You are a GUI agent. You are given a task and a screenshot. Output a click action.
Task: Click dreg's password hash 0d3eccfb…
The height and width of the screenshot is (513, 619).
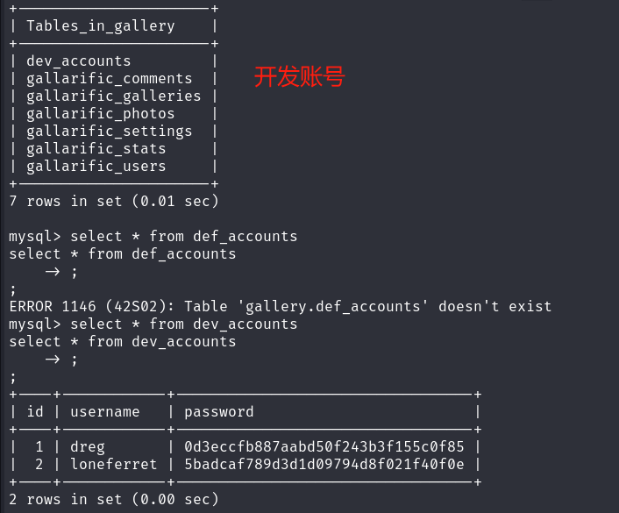point(324,447)
